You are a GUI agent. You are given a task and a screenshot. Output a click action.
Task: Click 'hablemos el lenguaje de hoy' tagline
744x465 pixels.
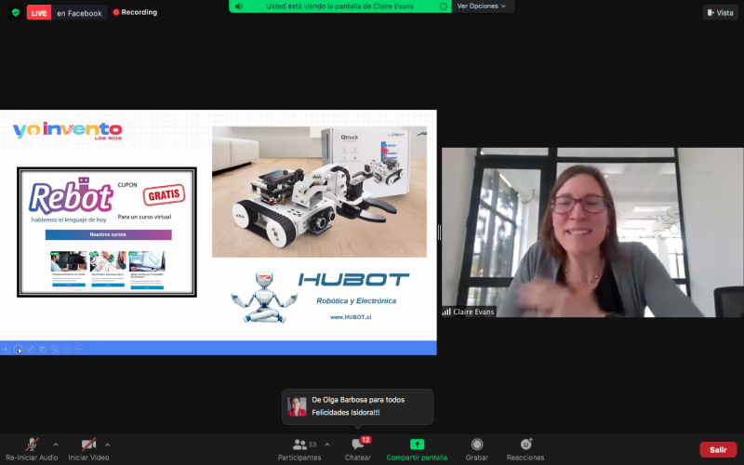click(69, 219)
